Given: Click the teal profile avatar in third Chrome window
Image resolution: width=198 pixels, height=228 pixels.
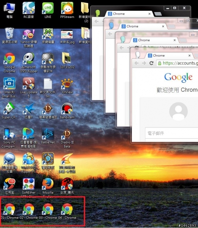Looking at the screenshot, I should tap(123, 39).
